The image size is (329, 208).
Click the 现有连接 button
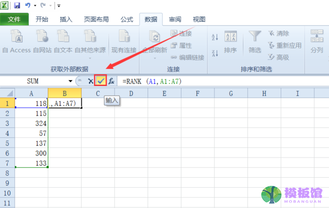coord(124,41)
